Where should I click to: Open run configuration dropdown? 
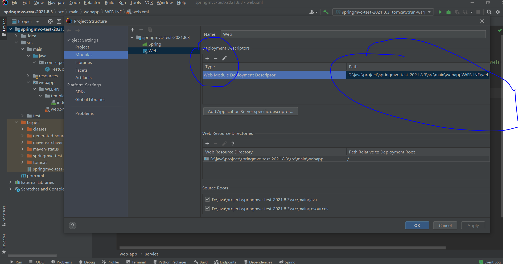(x=383, y=12)
